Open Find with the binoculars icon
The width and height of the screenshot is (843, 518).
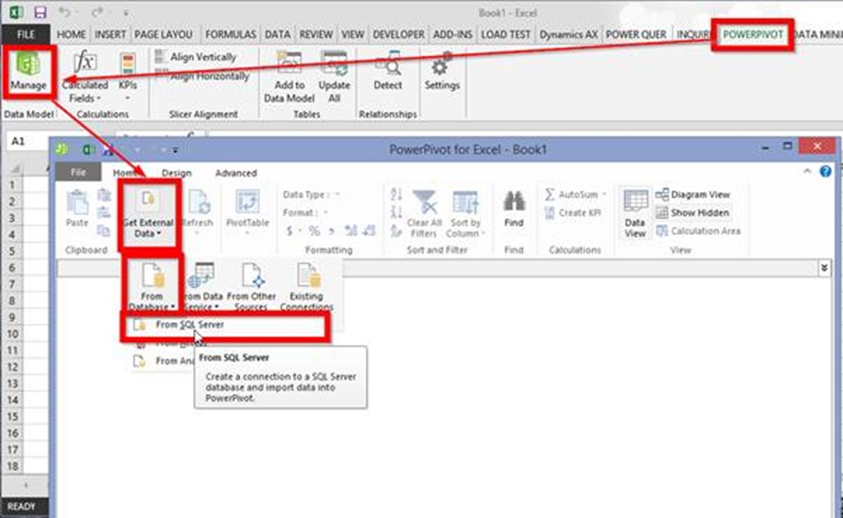514,210
